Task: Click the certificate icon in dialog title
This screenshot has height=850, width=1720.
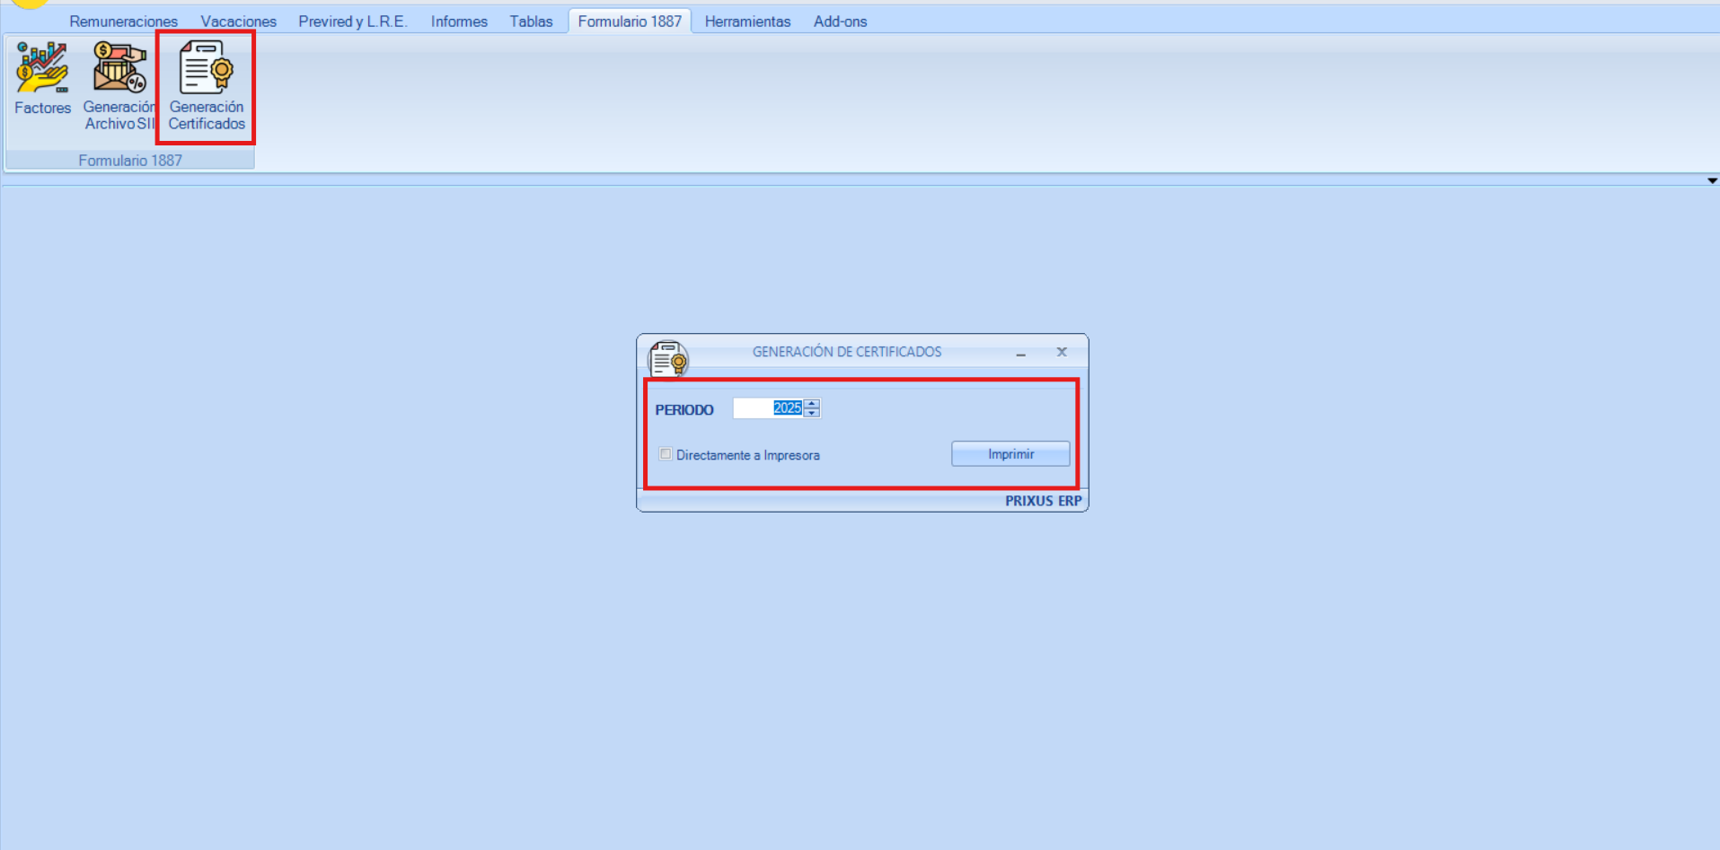Action: click(668, 359)
